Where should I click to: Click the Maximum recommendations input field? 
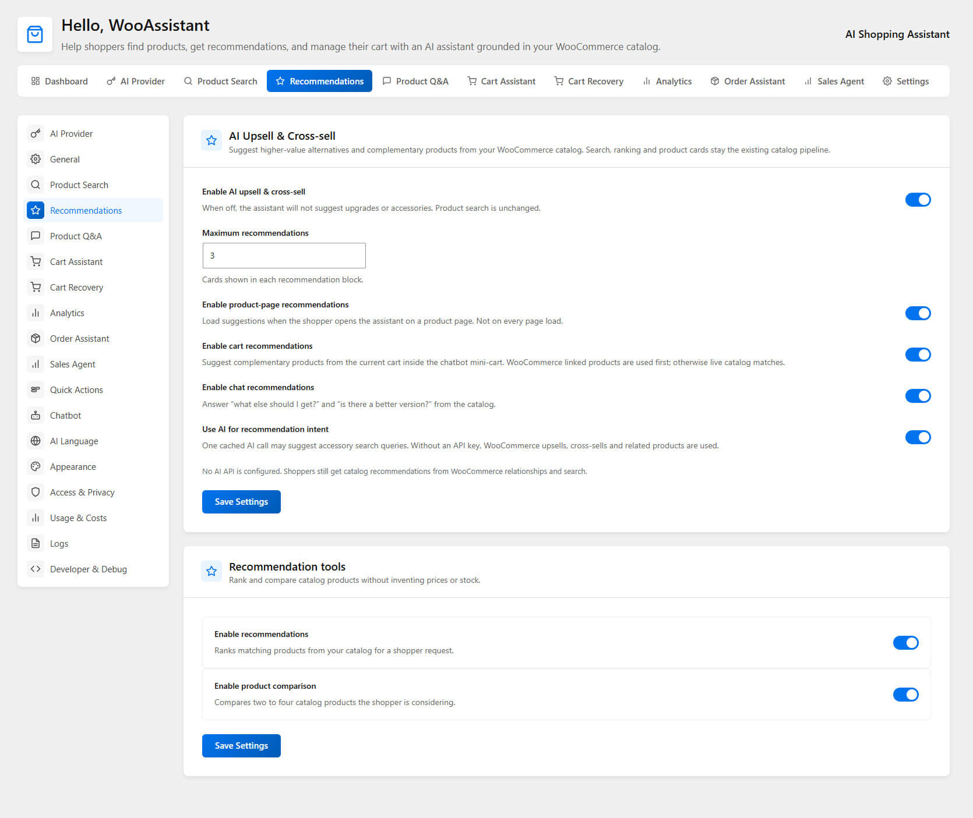284,256
